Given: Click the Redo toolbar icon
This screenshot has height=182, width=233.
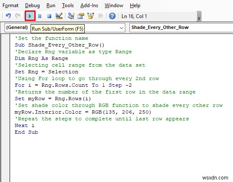Looking at the screenshot, I should coord(18,16).
